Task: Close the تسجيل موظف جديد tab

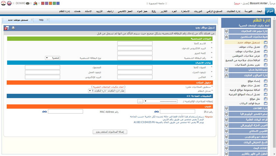Action: pos(32,20)
